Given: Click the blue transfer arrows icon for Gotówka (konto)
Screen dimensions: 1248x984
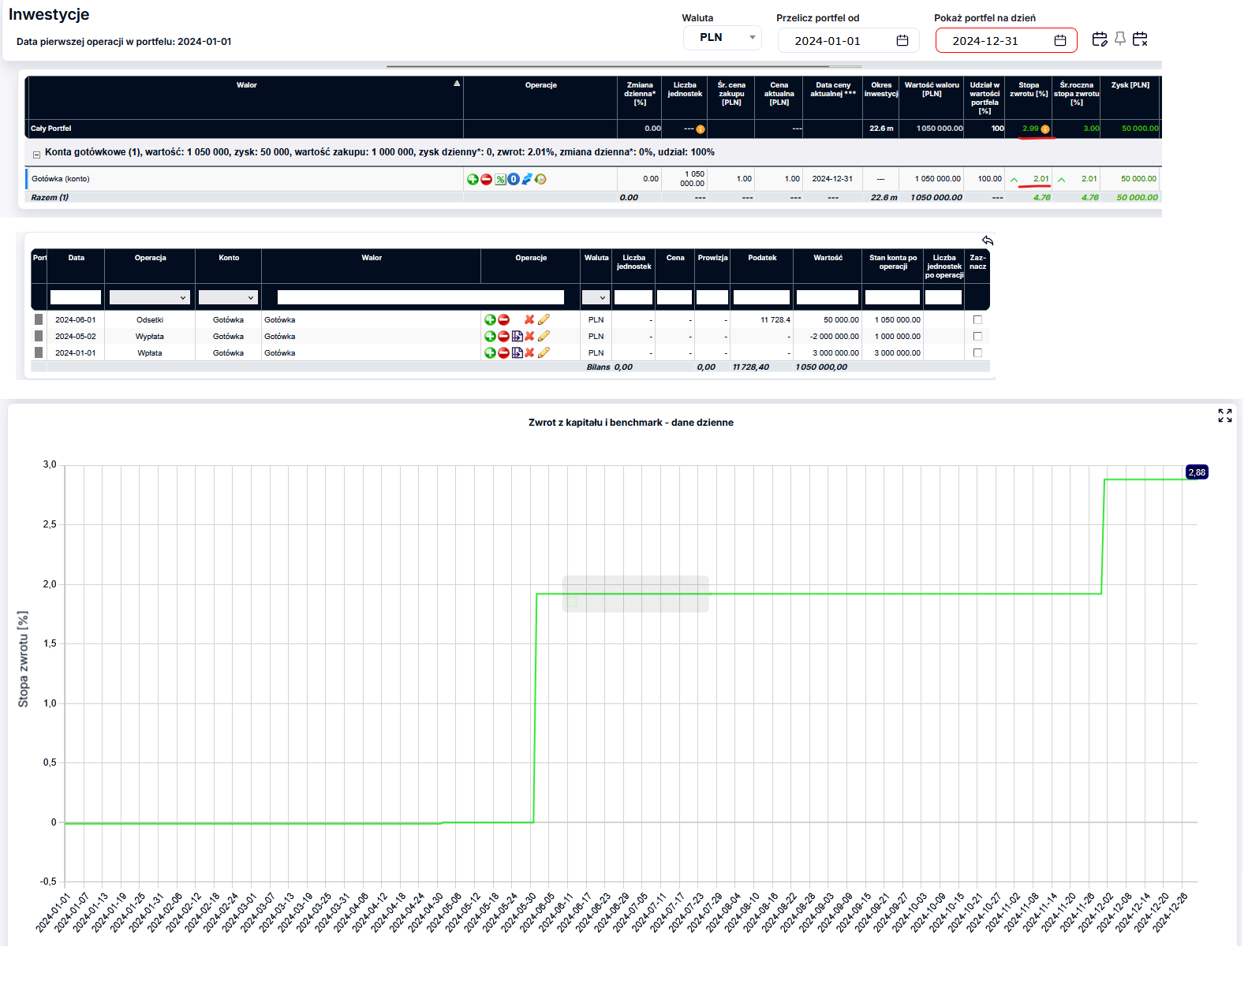Looking at the screenshot, I should [527, 179].
